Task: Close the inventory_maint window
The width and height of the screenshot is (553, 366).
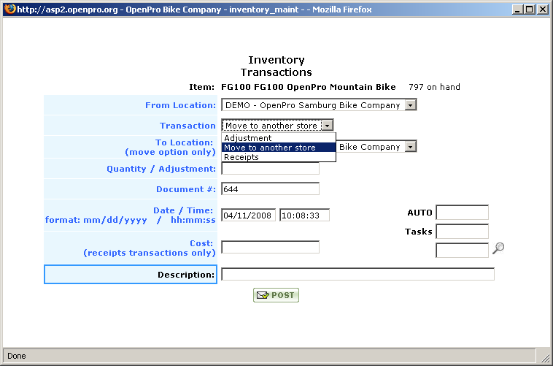Action: [542, 9]
